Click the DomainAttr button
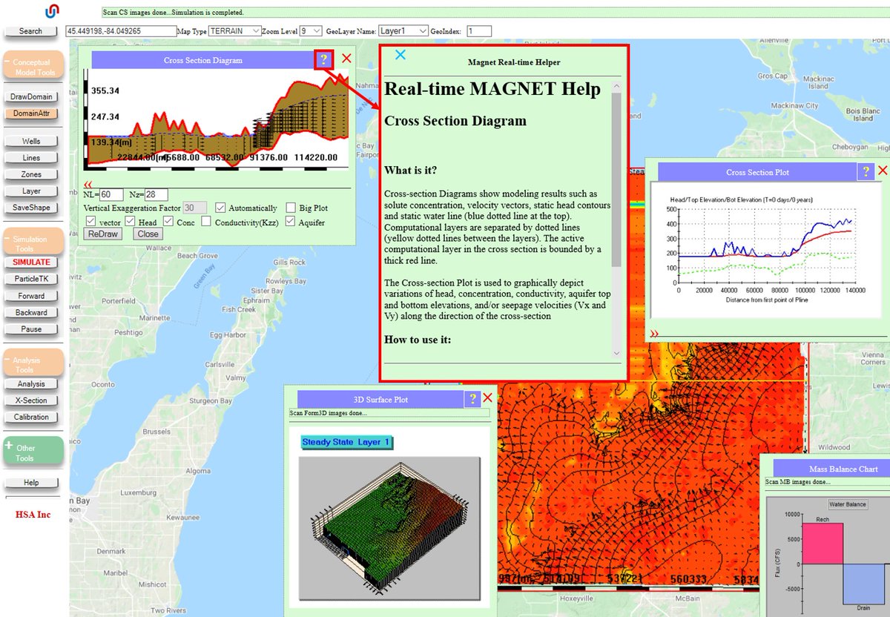This screenshot has height=617, width=890. pyautogui.click(x=30, y=113)
